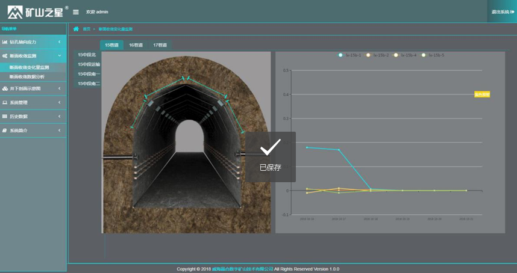This screenshot has width=517, height=273.
Task: Click the grid icon beside 历史数据
Action: [x=5, y=117]
